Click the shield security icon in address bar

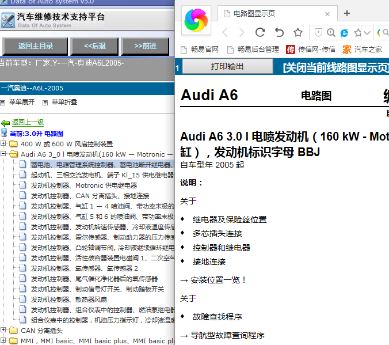click(x=318, y=32)
